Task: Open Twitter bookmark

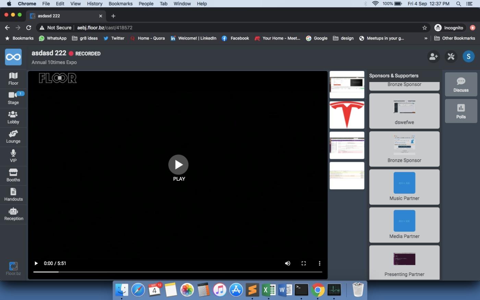Action: 114,38
